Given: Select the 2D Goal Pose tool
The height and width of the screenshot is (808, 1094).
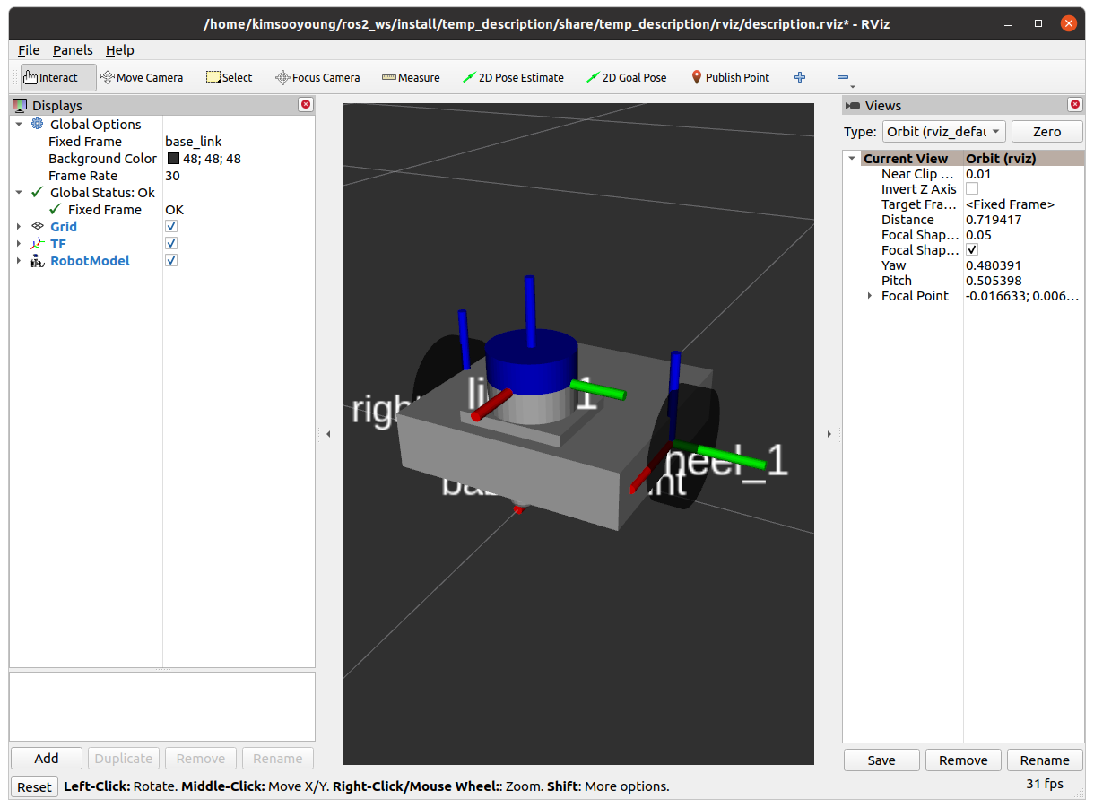Looking at the screenshot, I should point(627,77).
